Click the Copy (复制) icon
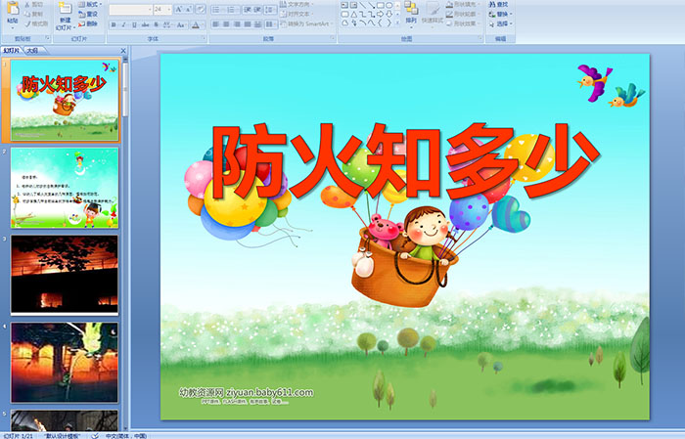Viewport: 685px width, 439px height. (28, 15)
